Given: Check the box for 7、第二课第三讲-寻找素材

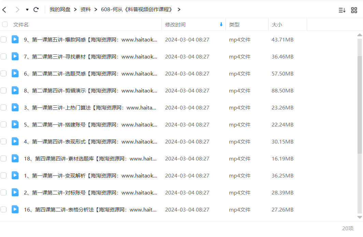Looking at the screenshot, I should (x=3, y=56).
